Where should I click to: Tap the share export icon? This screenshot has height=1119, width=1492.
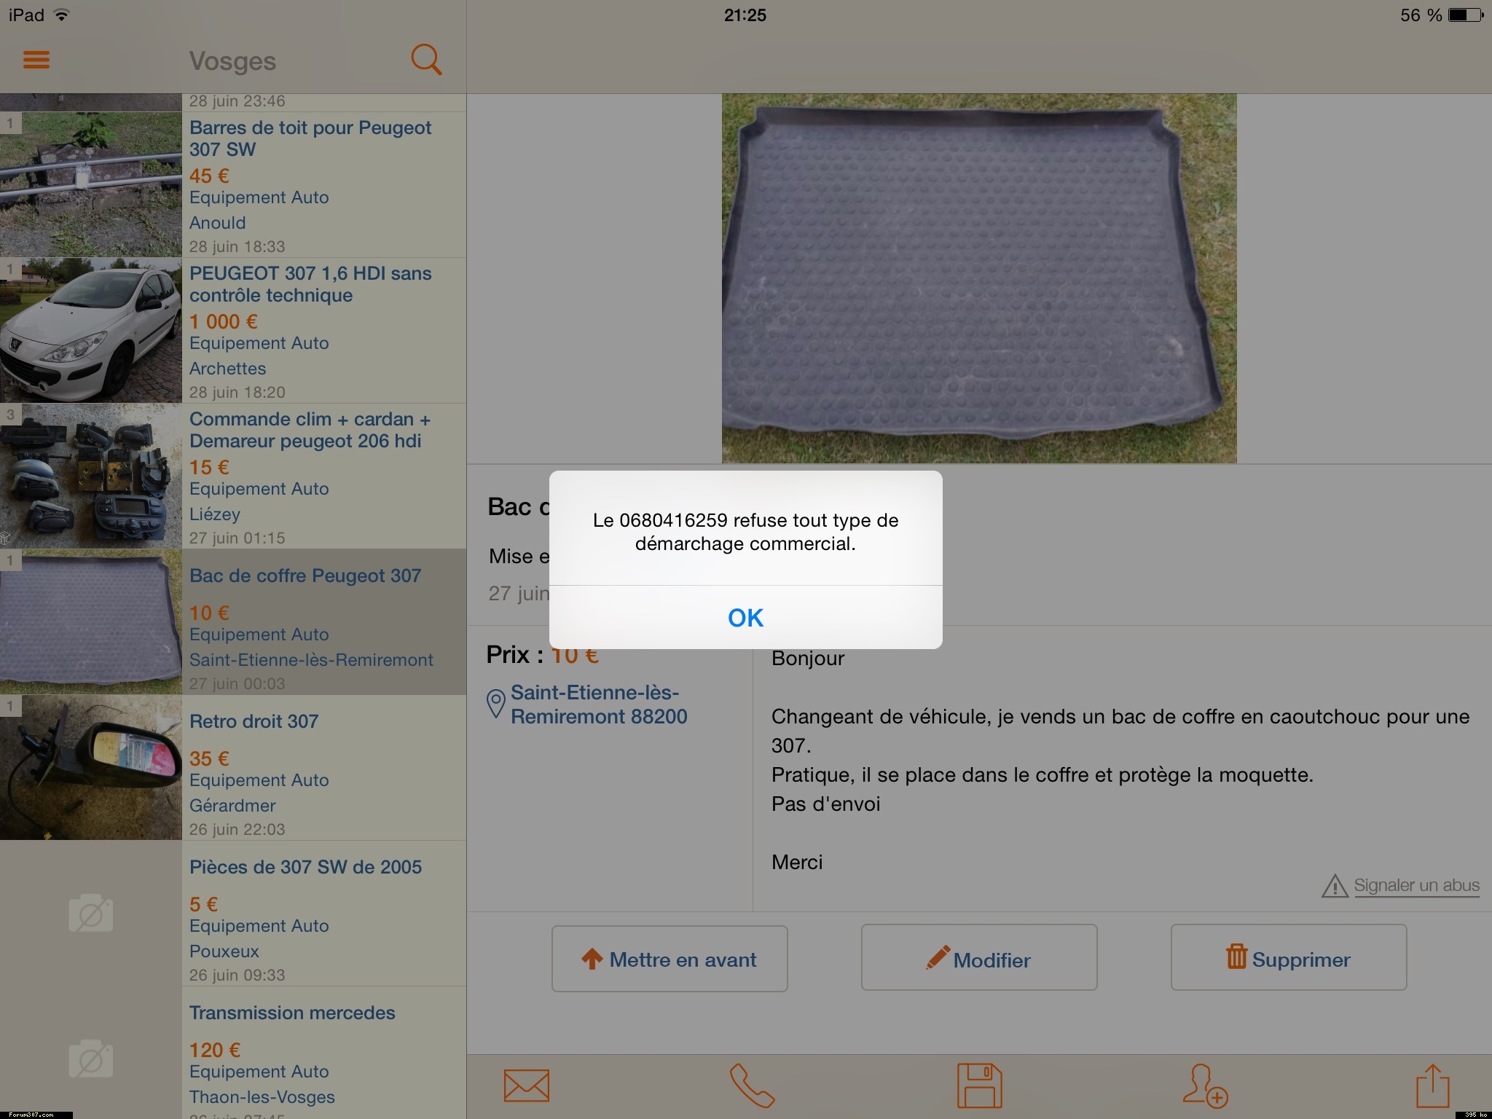tap(1432, 1085)
